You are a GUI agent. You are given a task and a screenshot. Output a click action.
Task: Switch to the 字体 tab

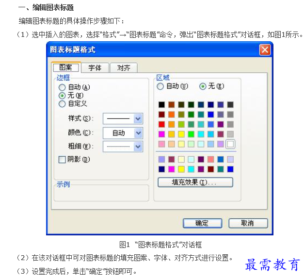[95, 68]
